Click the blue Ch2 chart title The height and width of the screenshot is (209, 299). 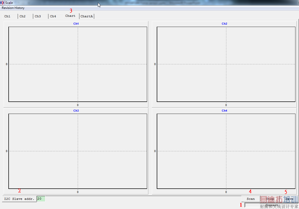pyautogui.click(x=225, y=24)
